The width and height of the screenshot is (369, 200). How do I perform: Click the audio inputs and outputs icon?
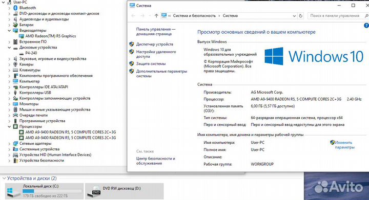pos(15,19)
